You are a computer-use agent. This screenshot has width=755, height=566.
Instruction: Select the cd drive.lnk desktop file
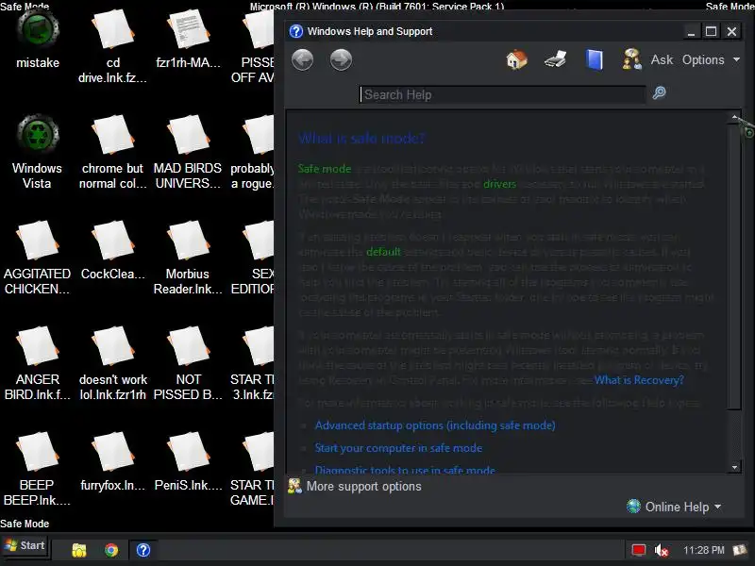coord(112,47)
